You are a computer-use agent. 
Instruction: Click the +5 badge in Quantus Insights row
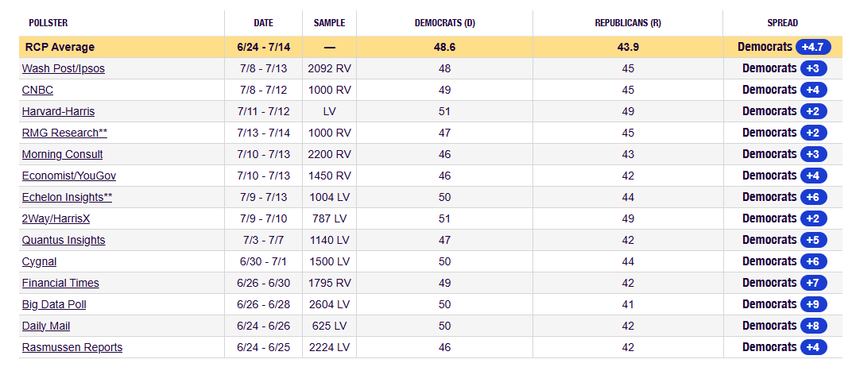pyautogui.click(x=813, y=240)
